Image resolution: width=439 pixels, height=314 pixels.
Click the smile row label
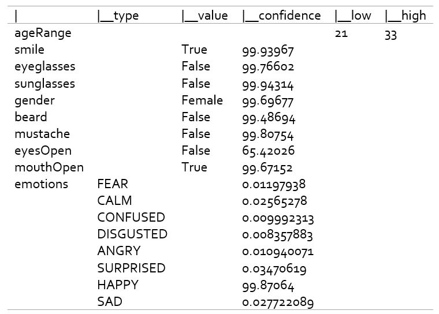pyautogui.click(x=29, y=50)
